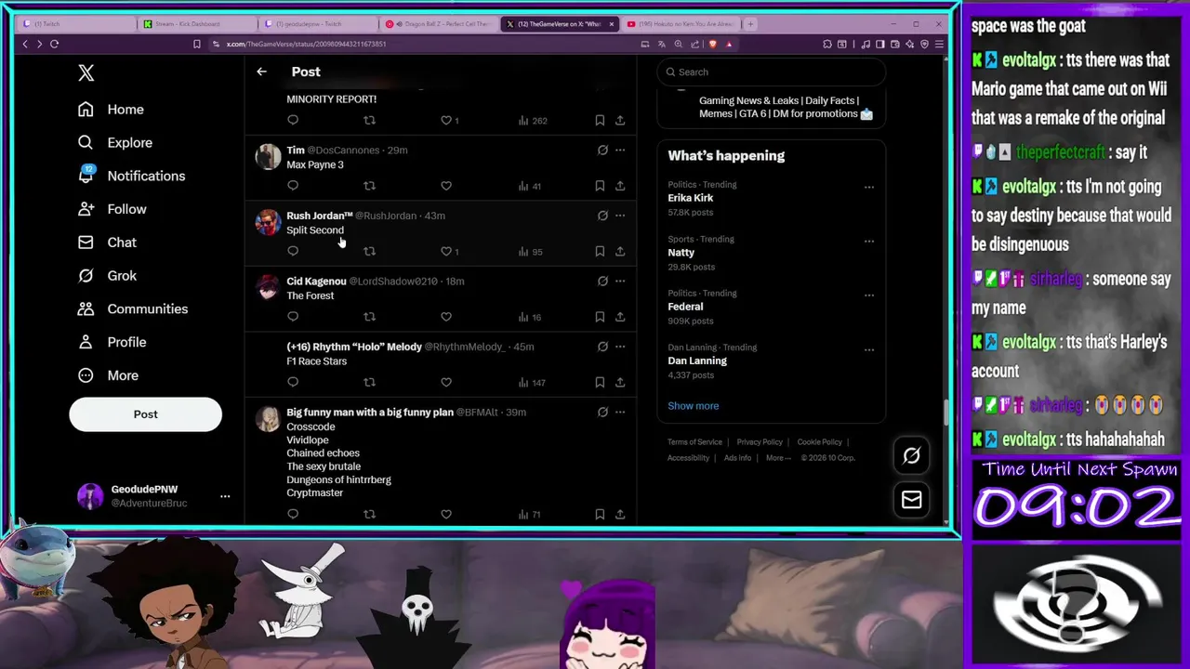
Task: Open more options for Erika Kirk trend
Action: pos(869,187)
